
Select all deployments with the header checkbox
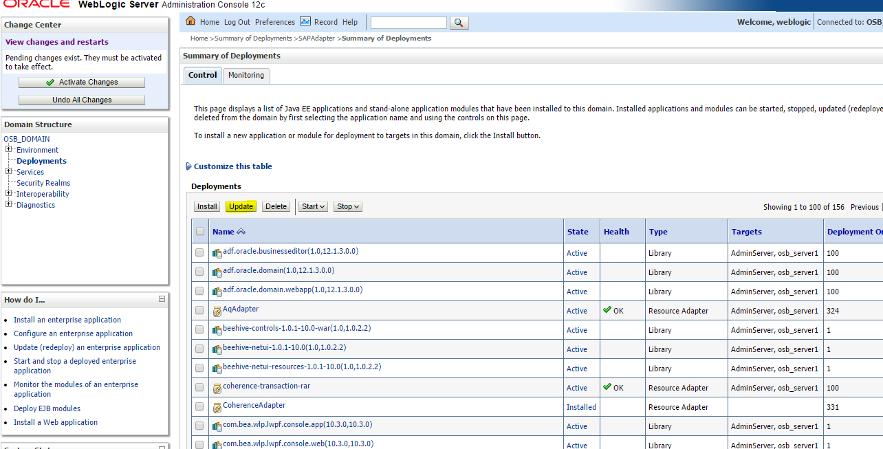coord(199,231)
